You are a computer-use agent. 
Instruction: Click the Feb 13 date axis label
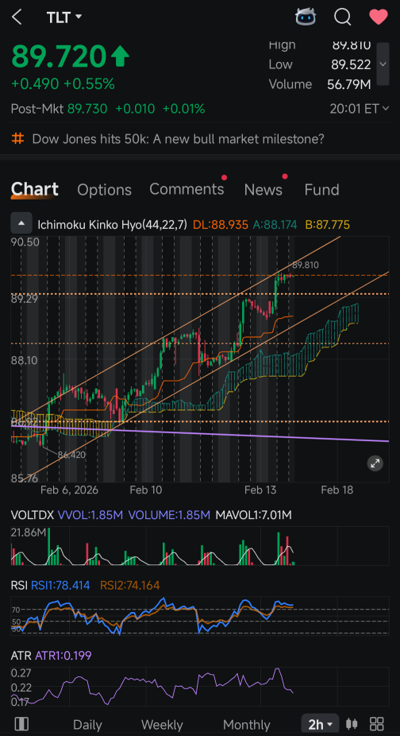(260, 490)
